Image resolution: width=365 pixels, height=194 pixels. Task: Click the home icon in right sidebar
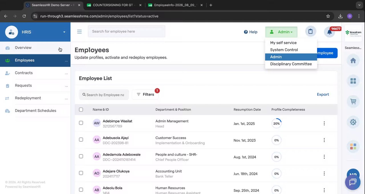353,61
